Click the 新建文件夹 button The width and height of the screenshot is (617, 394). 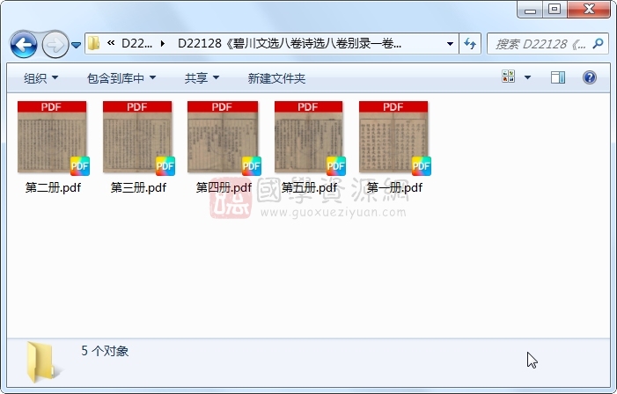tap(276, 78)
